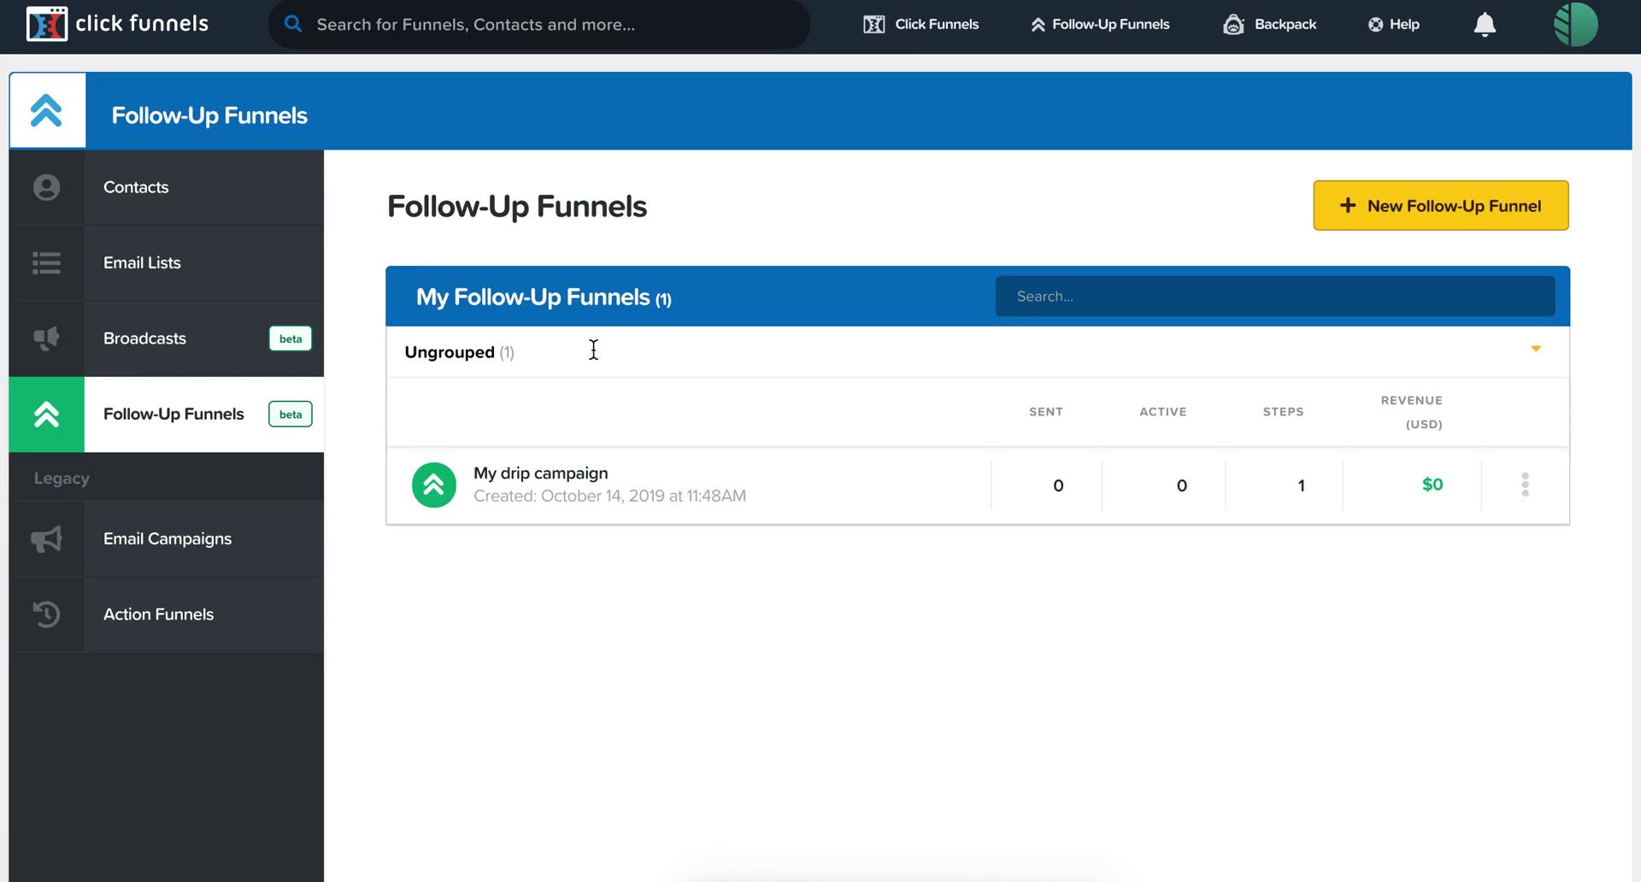Click the steps value 1
This screenshot has width=1641, height=882.
coord(1301,485)
